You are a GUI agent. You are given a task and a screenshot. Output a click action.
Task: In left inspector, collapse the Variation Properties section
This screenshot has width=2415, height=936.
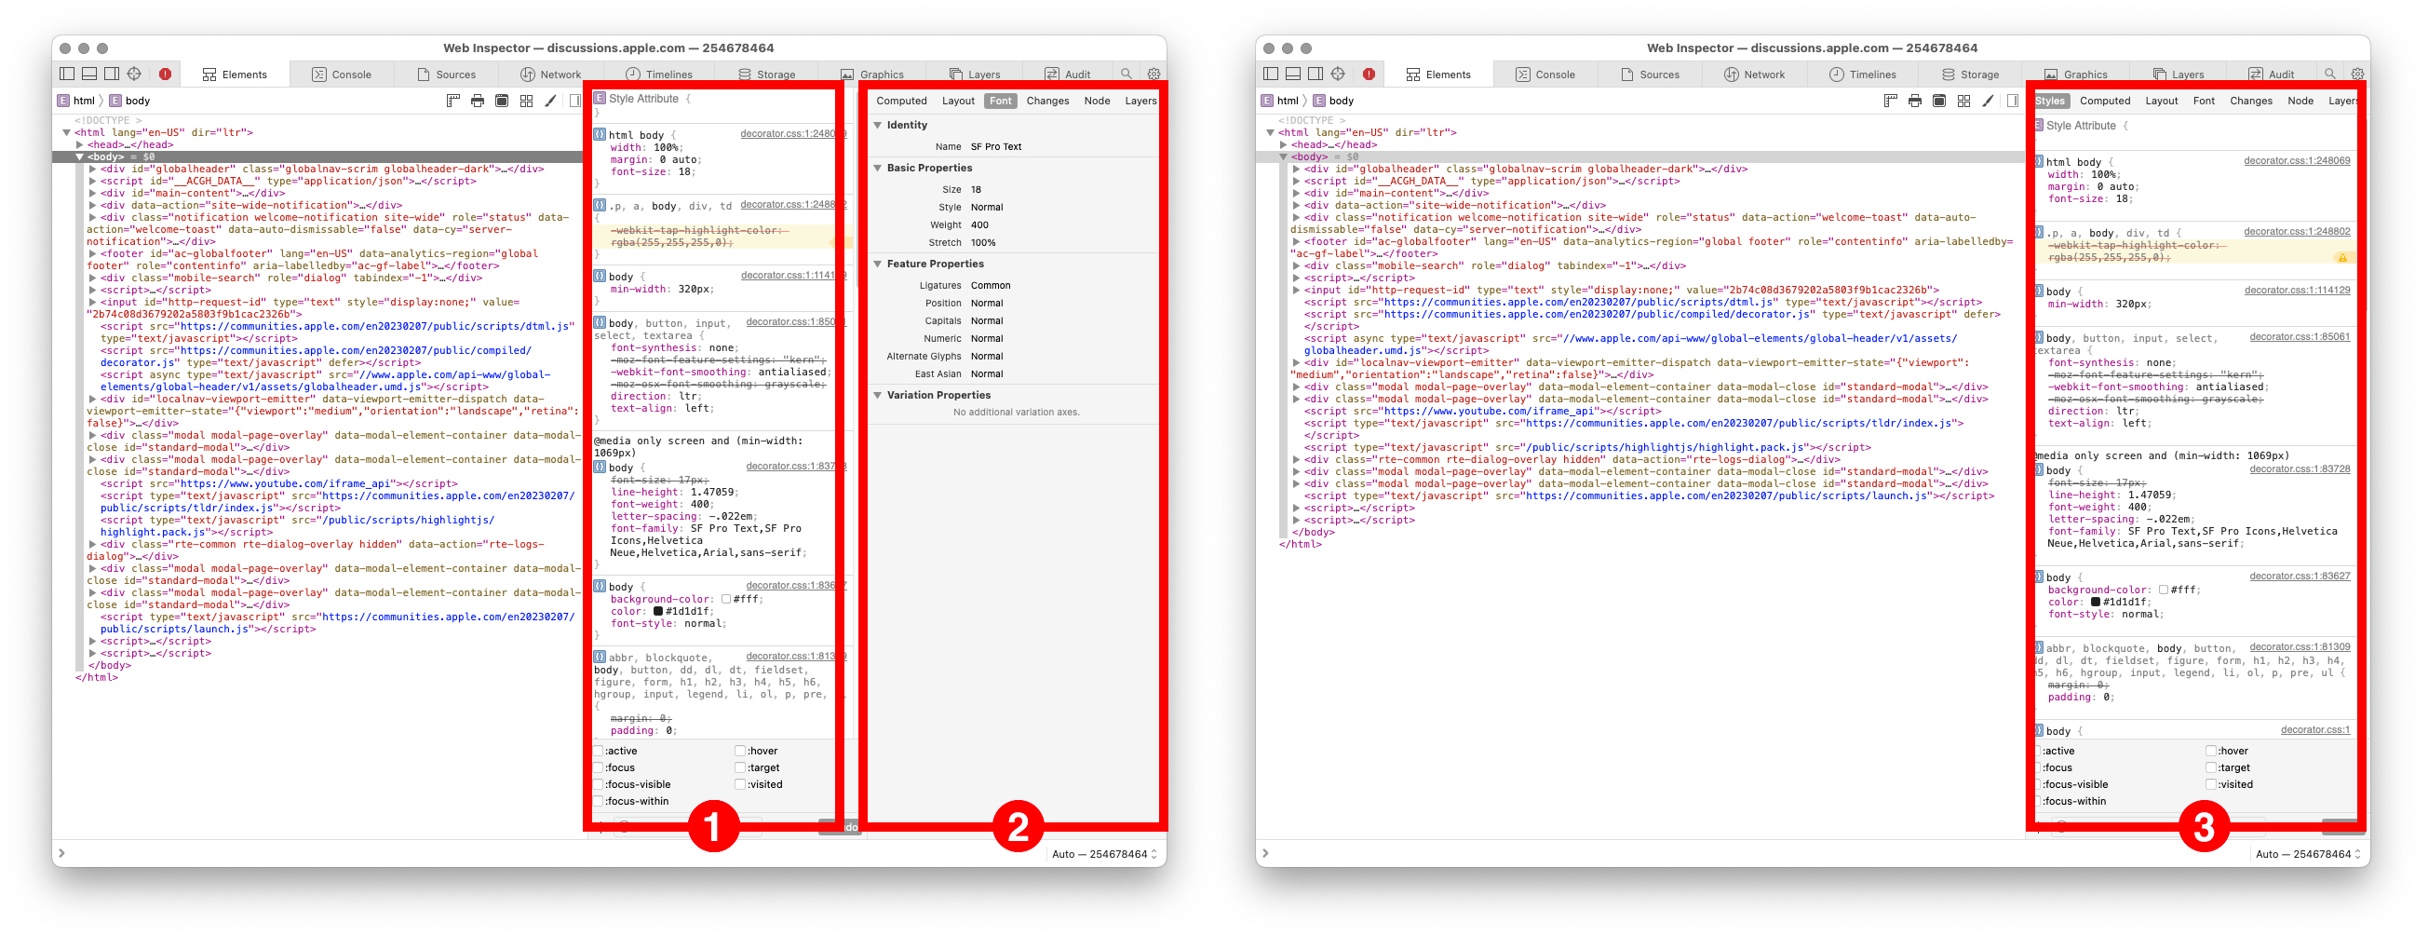(878, 395)
